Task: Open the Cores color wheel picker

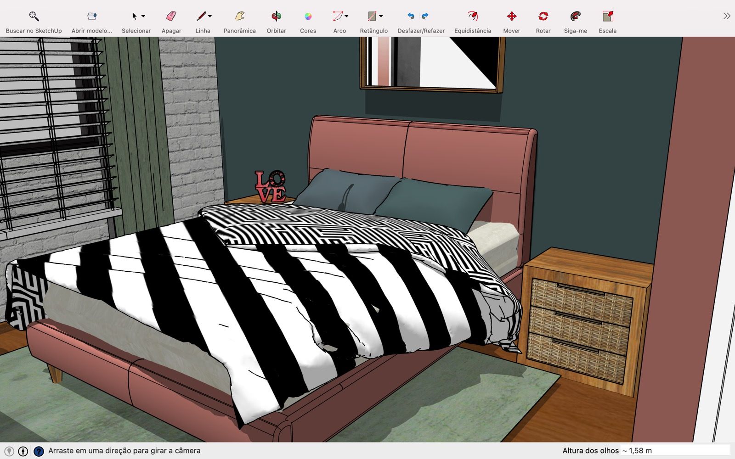Action: click(308, 17)
